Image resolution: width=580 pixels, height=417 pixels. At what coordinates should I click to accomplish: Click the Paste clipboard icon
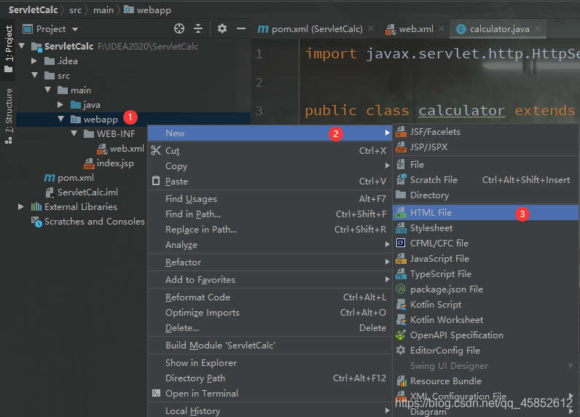(x=156, y=181)
